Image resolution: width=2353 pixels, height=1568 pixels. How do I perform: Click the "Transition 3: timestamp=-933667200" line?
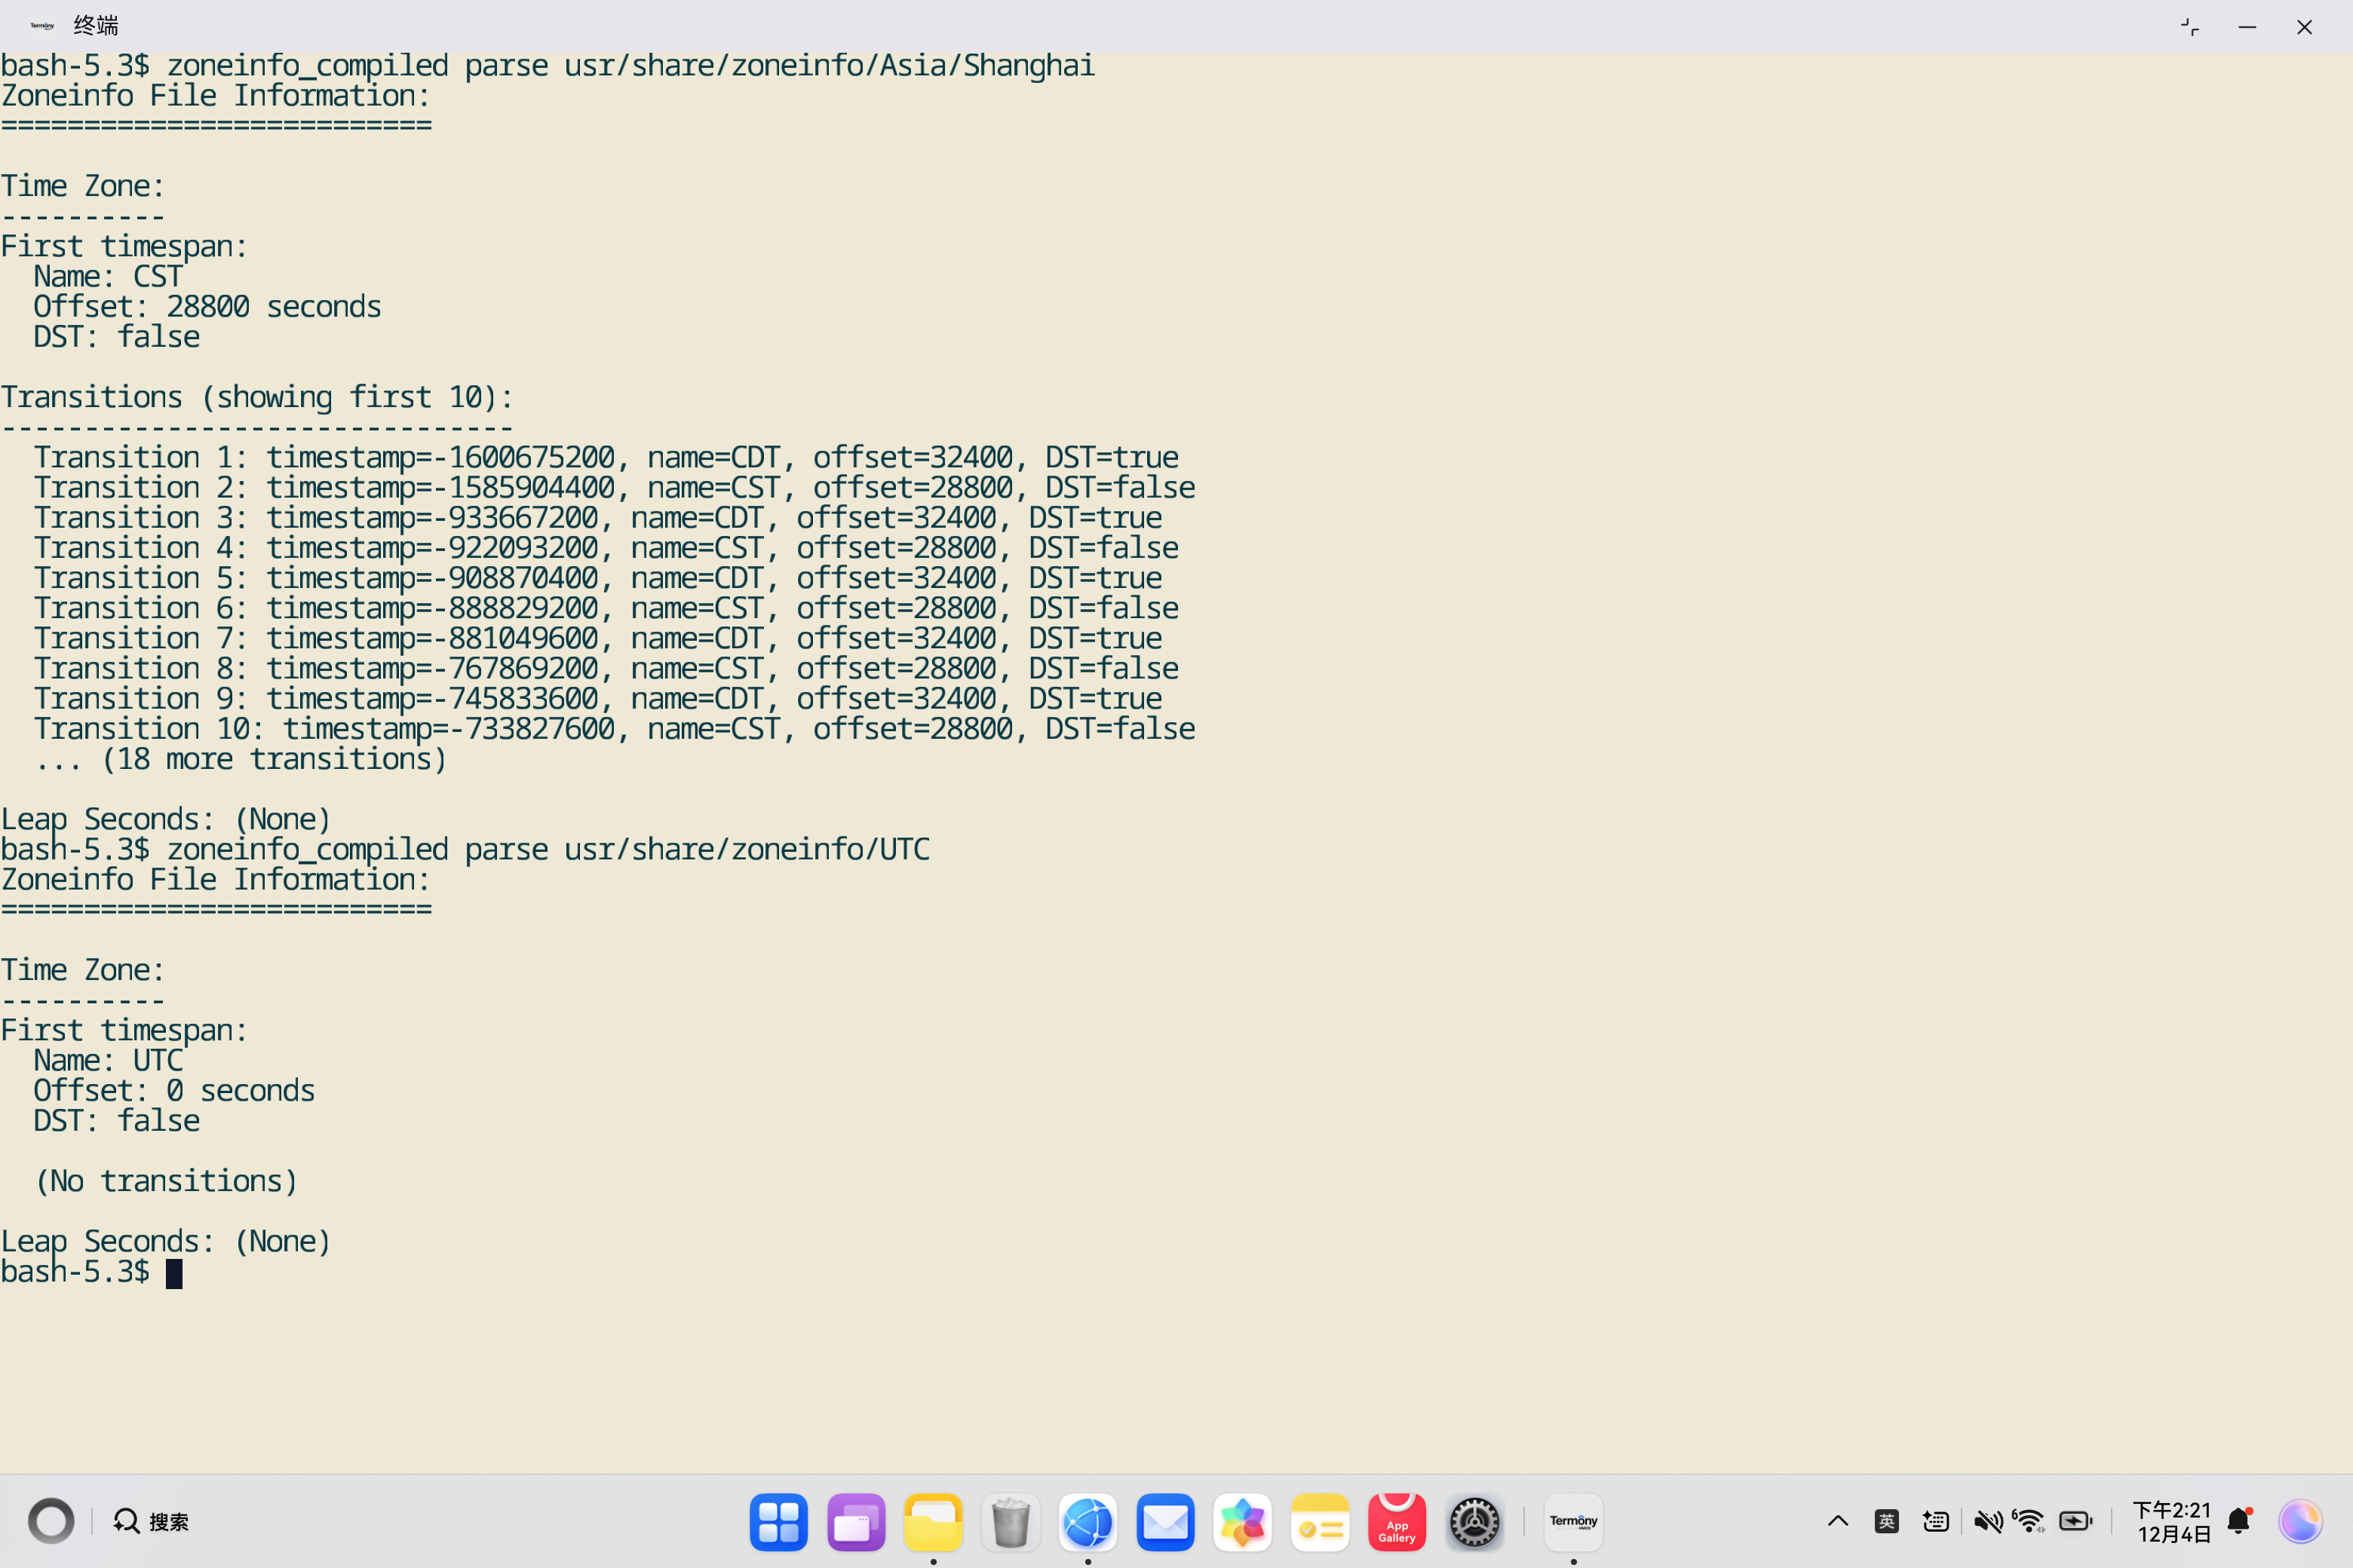(598, 518)
